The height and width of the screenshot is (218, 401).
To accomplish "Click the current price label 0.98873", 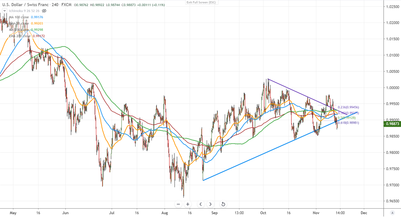I will [393, 124].
